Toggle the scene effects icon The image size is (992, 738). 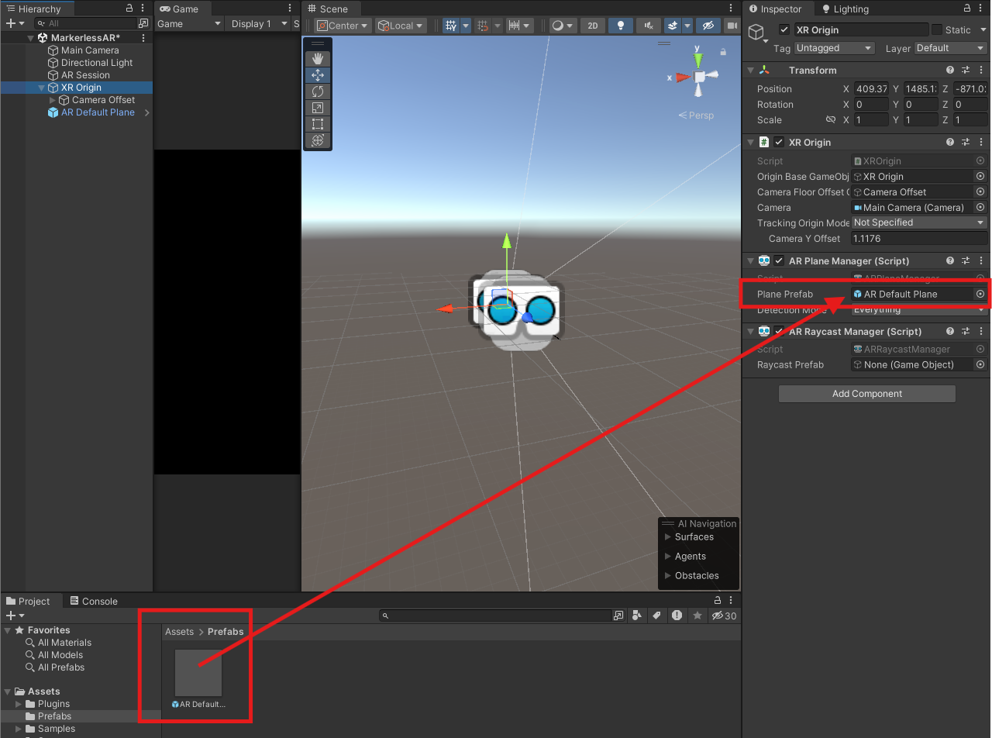tap(671, 26)
